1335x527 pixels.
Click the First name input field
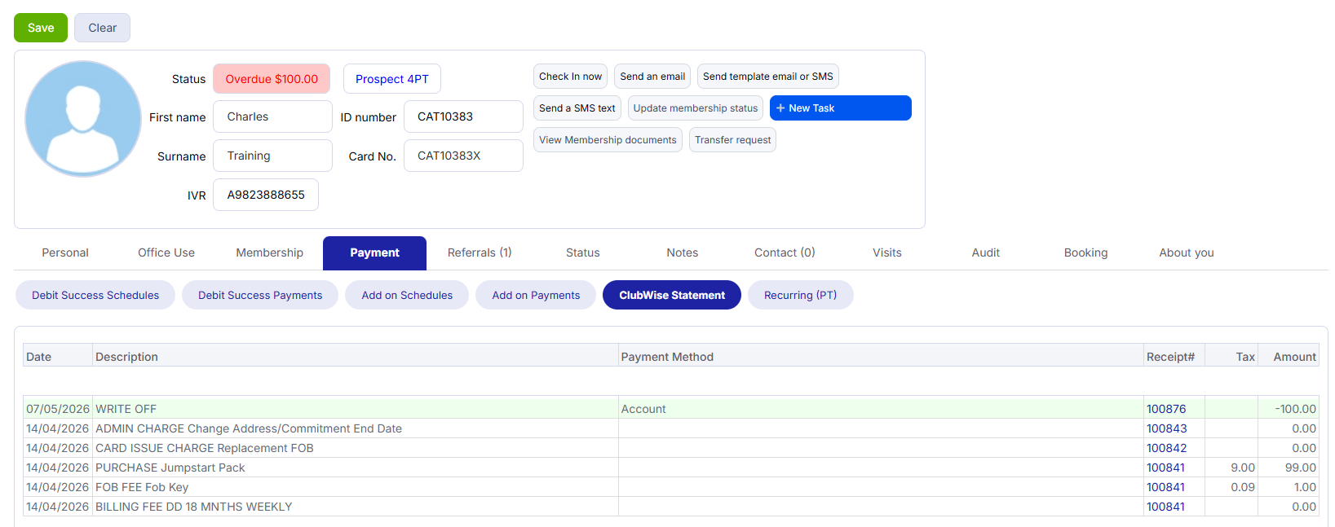coord(272,116)
